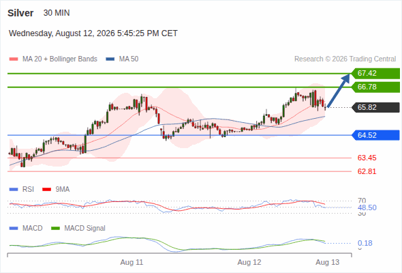Image resolution: width=402 pixels, height=273 pixels.
Task: Select the 30 MIN timeframe label
Action: click(57, 13)
